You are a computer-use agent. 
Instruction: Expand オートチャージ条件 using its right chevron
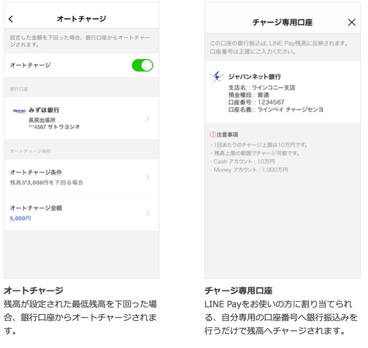pos(147,177)
